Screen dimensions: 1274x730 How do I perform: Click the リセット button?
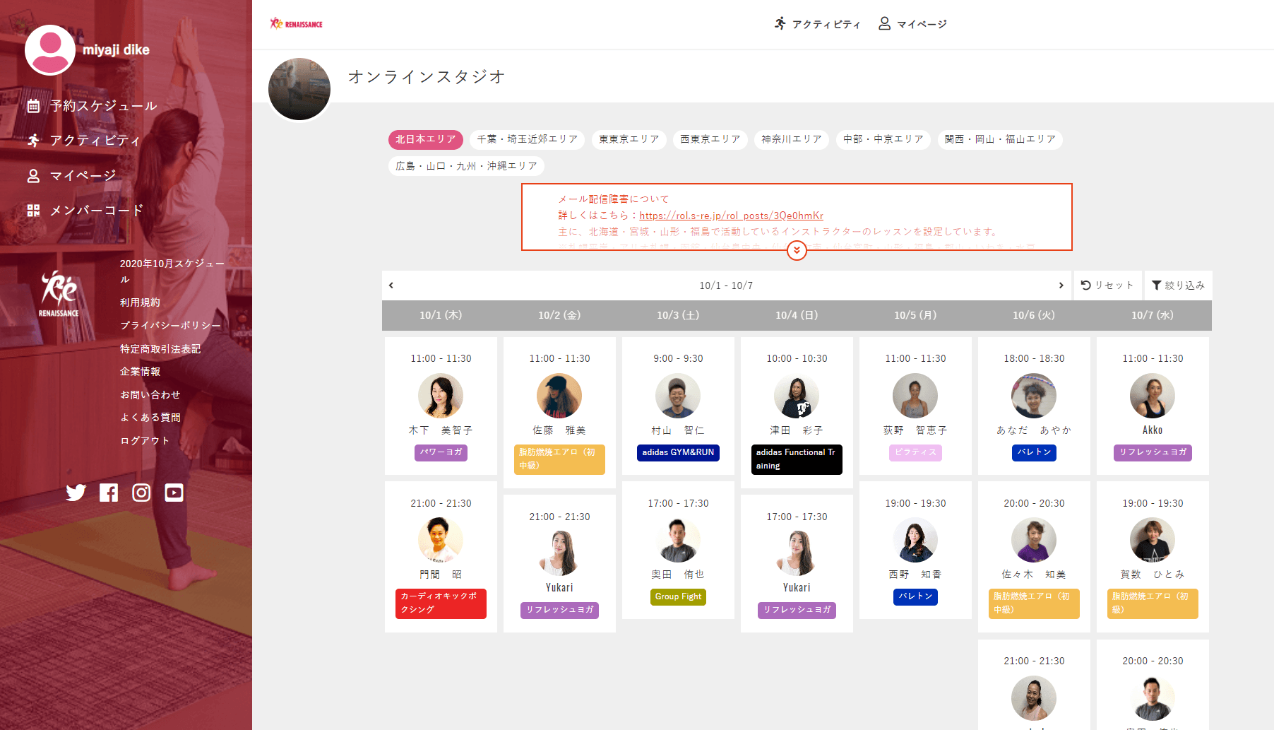pos(1107,285)
